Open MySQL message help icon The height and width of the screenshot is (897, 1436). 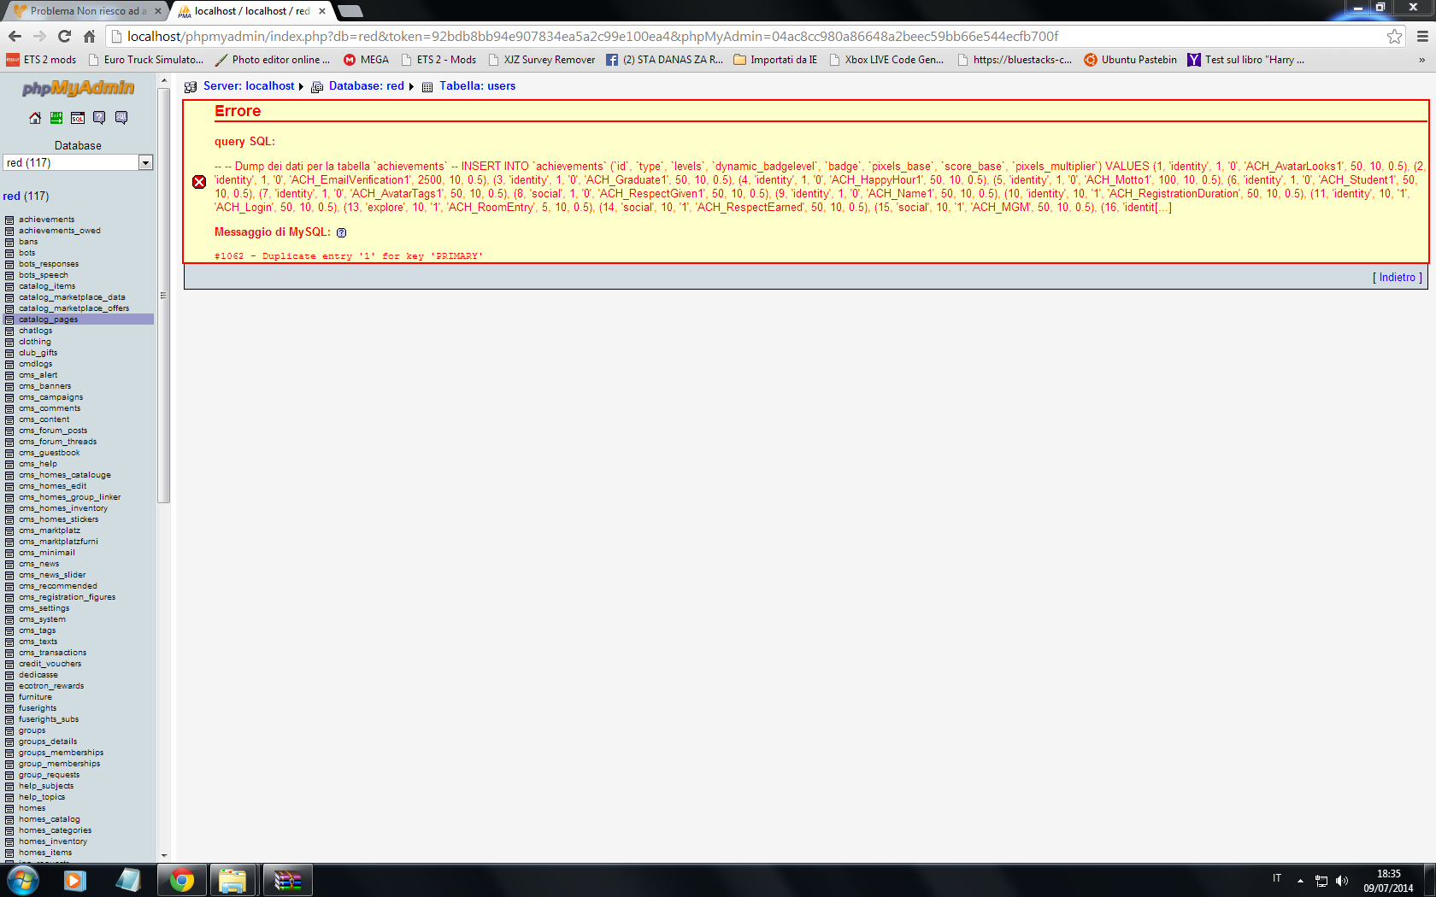click(x=342, y=232)
